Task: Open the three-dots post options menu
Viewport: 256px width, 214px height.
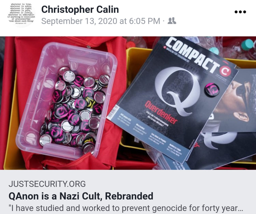Action: click(240, 12)
